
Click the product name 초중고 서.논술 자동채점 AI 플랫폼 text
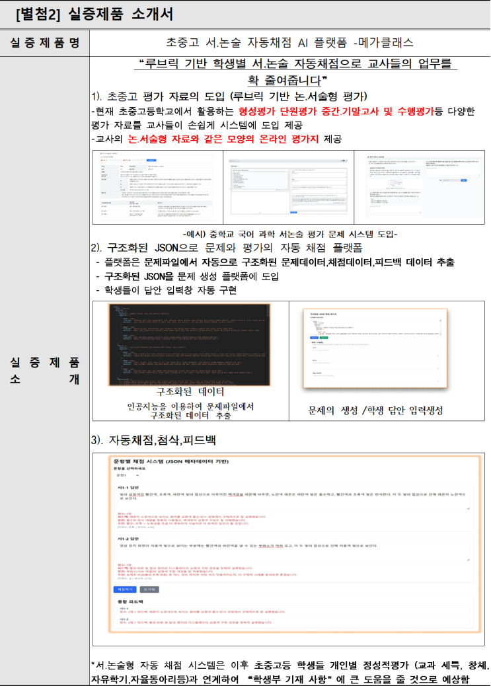pyautogui.click(x=289, y=42)
